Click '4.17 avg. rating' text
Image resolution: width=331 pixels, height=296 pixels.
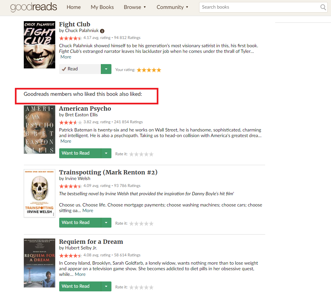(97, 38)
